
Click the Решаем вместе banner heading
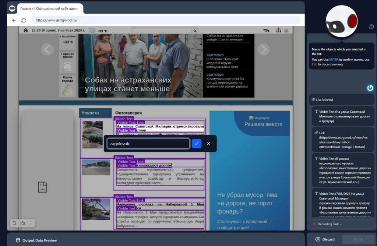coord(263,124)
